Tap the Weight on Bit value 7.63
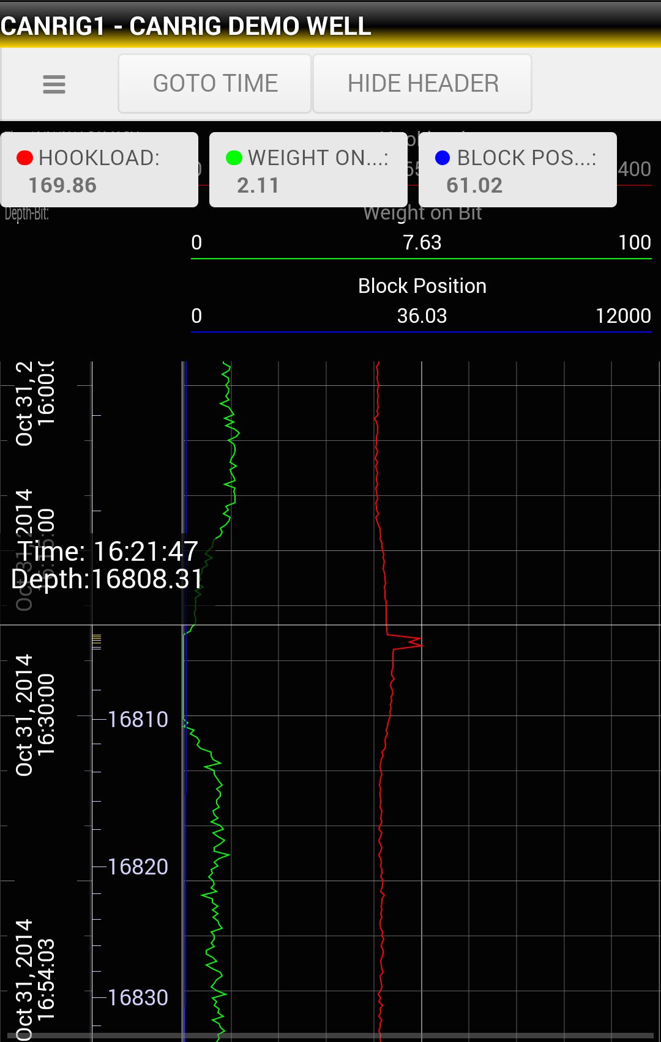 pos(422,243)
